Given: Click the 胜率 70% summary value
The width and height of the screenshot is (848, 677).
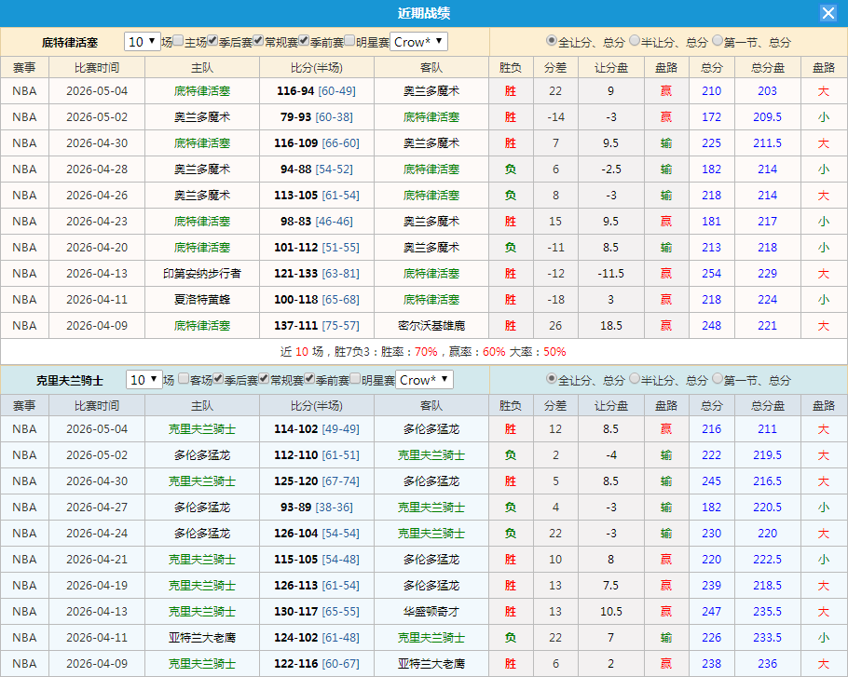Looking at the screenshot, I should click(x=426, y=352).
